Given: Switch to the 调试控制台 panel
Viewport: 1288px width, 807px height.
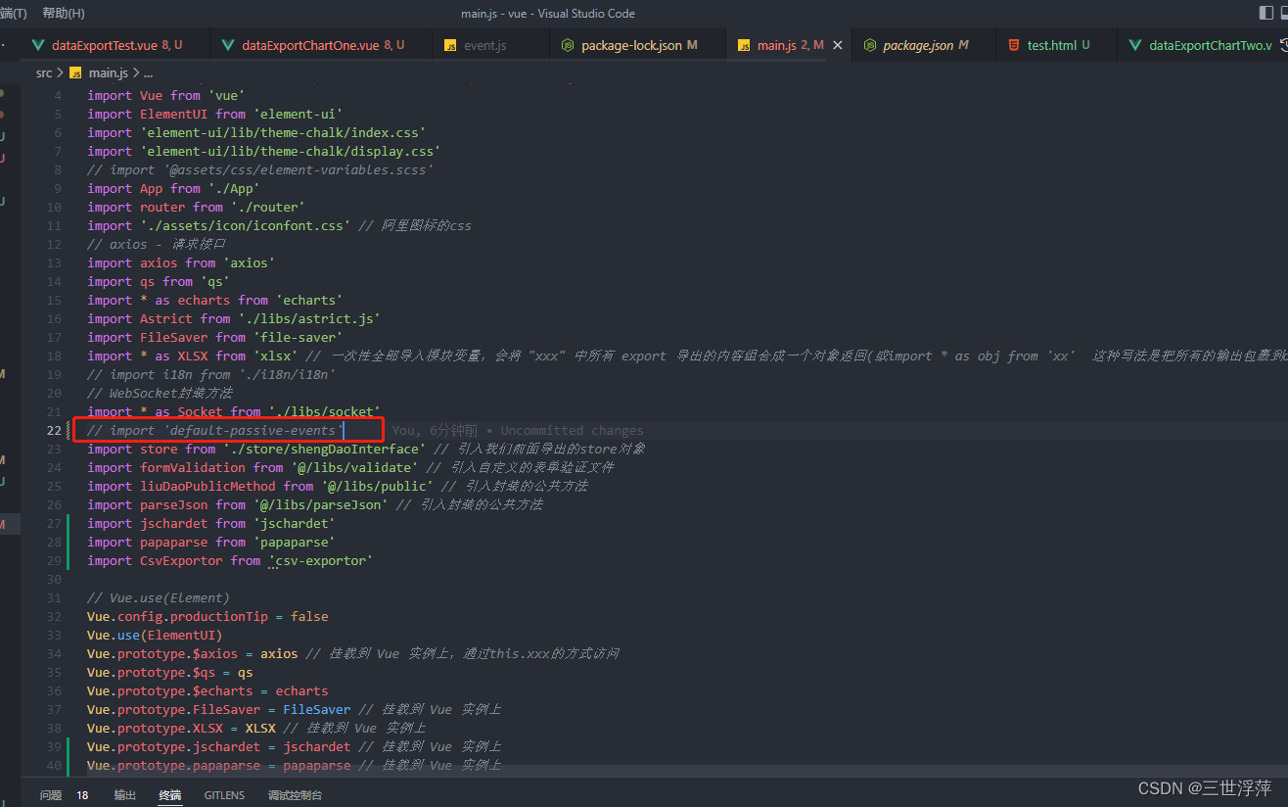Looking at the screenshot, I should [295, 794].
